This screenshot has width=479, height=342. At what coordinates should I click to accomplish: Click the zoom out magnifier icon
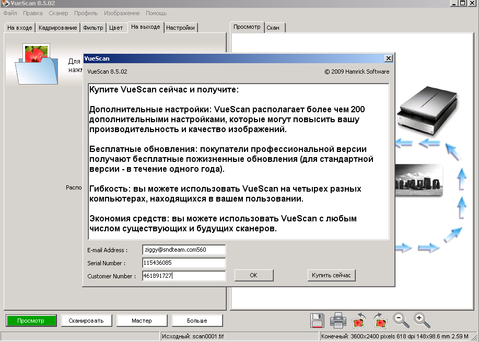click(x=401, y=320)
